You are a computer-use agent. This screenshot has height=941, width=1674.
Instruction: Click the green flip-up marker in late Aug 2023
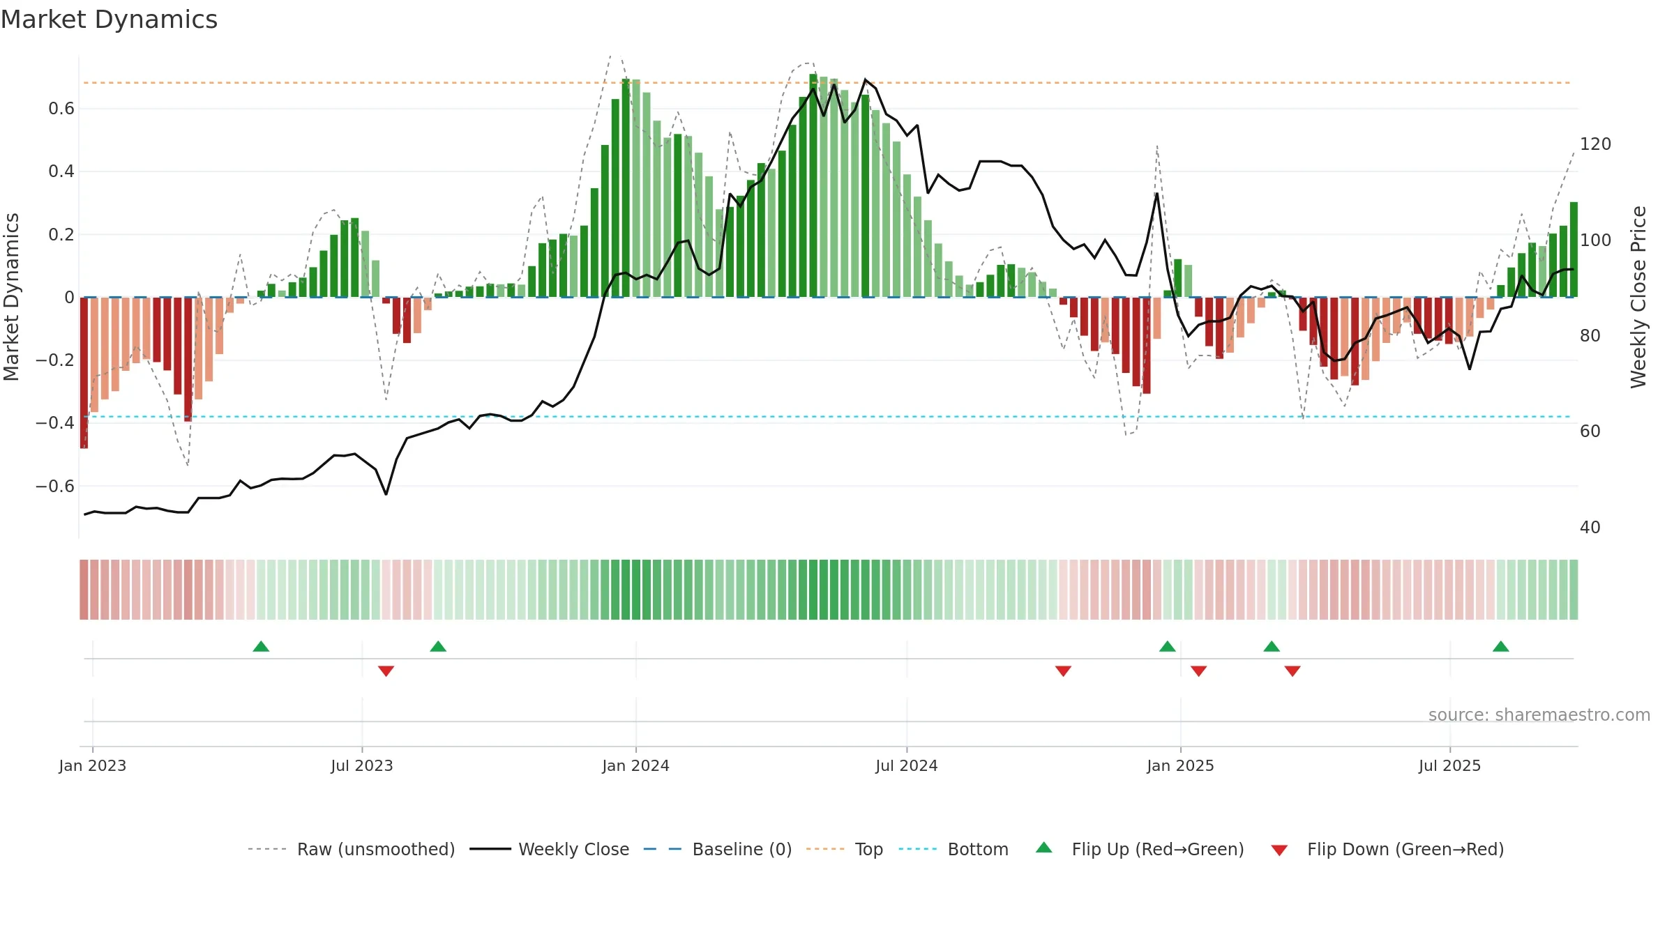(x=438, y=646)
